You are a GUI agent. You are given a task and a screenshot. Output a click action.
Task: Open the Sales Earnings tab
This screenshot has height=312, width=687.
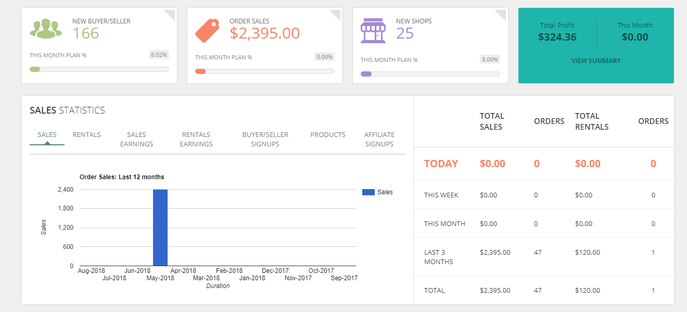136,139
